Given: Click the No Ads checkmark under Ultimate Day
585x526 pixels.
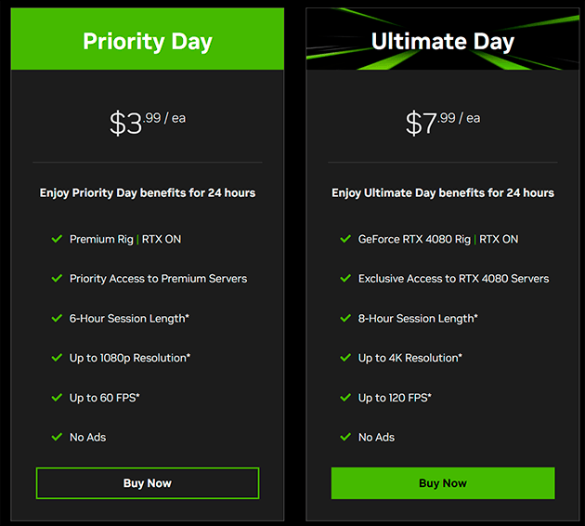Looking at the screenshot, I should [x=345, y=437].
